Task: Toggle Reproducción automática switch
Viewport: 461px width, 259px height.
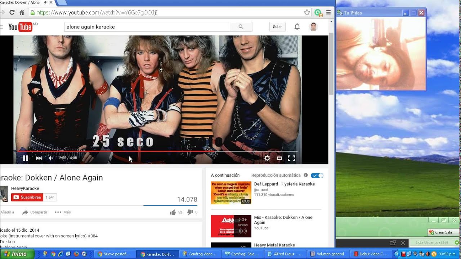Action: pos(317,176)
